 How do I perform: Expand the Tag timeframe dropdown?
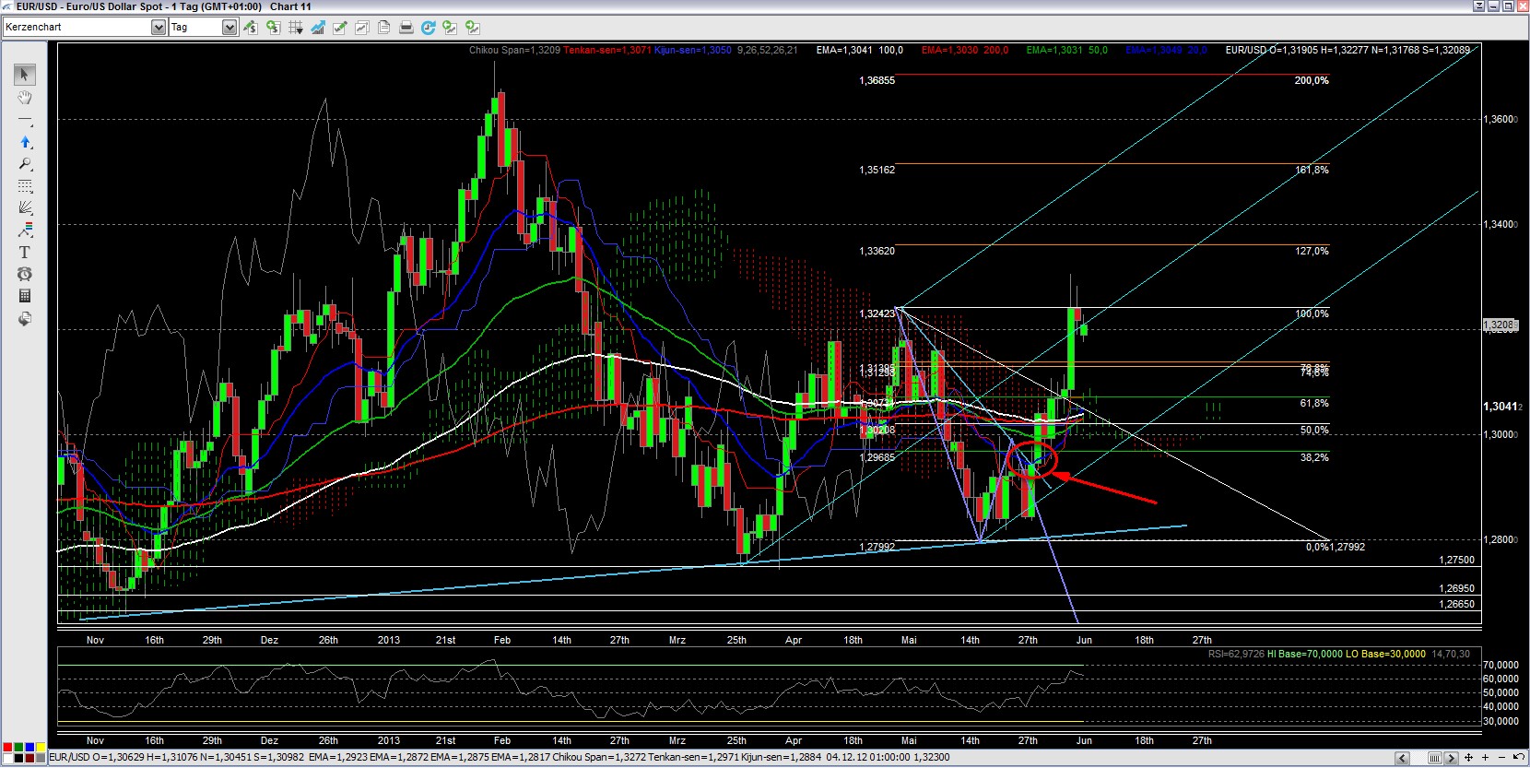click(229, 28)
